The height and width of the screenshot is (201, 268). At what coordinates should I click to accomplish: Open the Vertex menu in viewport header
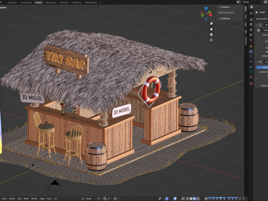(x=34, y=199)
